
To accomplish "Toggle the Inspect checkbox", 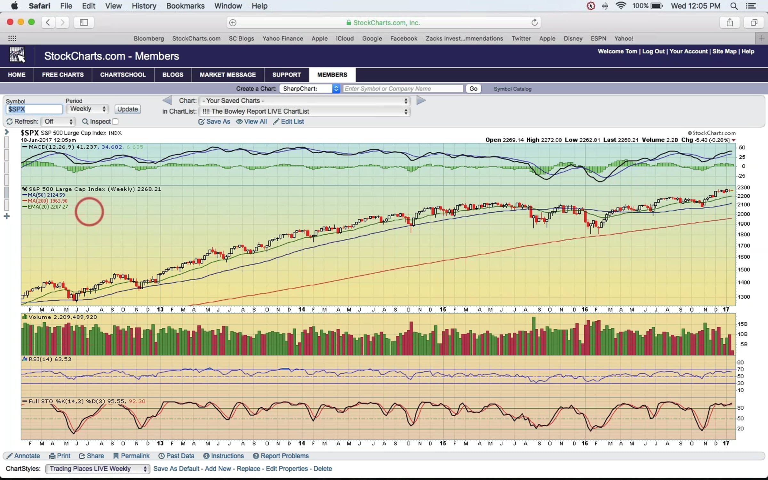I will [x=116, y=122].
